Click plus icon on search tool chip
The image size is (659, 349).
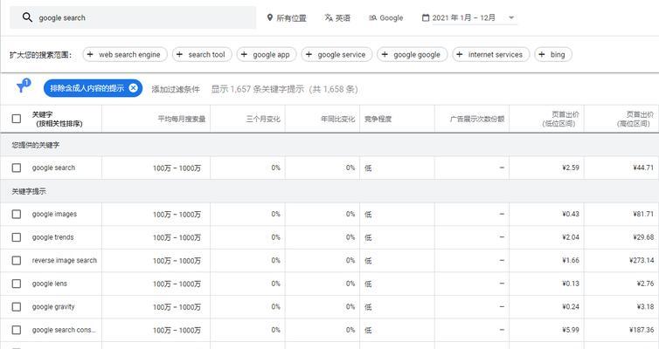pyautogui.click(x=179, y=54)
